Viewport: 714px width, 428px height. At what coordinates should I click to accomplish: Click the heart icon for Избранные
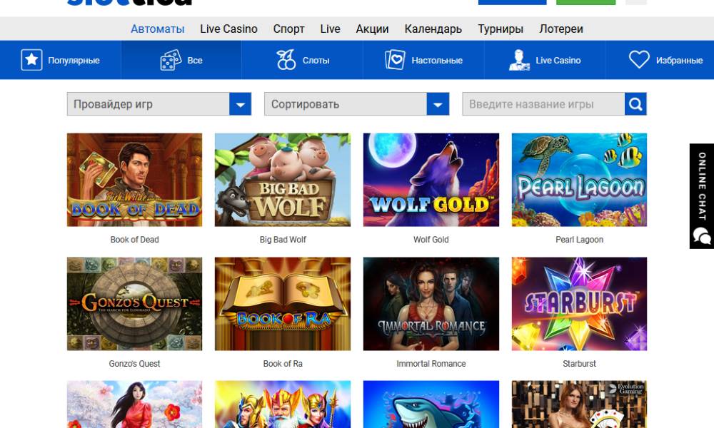point(639,60)
